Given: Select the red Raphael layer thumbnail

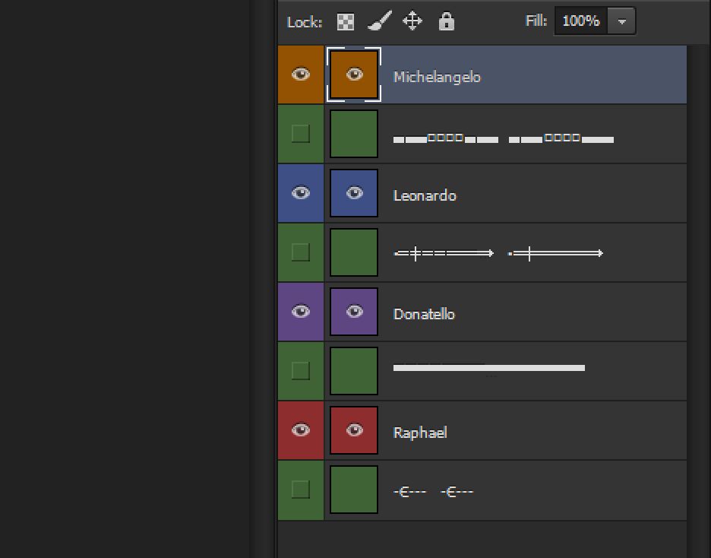Looking at the screenshot, I should point(354,431).
